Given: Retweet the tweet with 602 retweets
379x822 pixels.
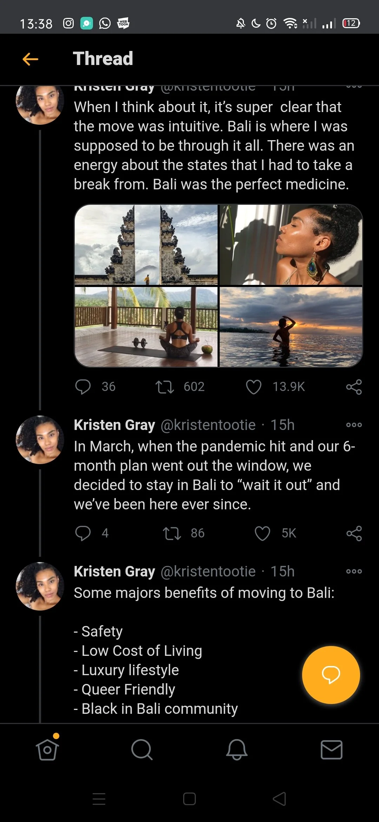Looking at the screenshot, I should pyautogui.click(x=165, y=387).
